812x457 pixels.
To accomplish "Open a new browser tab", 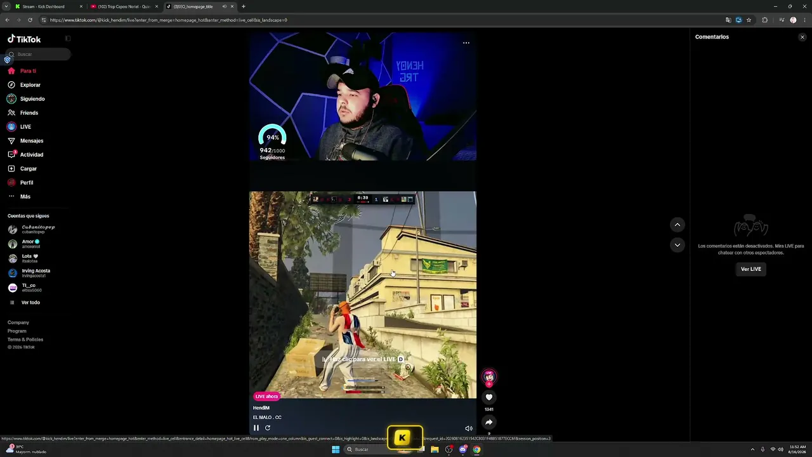I will [244, 6].
